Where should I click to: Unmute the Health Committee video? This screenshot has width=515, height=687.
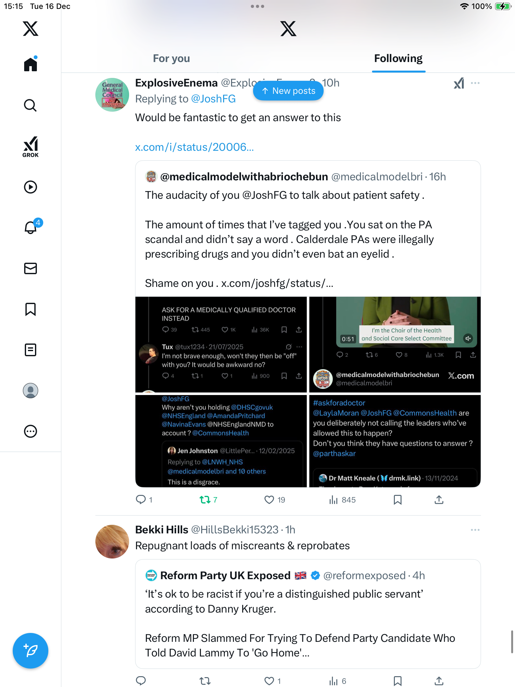[468, 338]
